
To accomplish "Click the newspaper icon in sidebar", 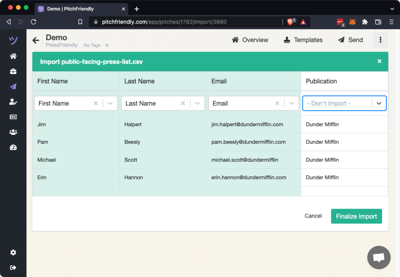I will pyautogui.click(x=13, y=117).
